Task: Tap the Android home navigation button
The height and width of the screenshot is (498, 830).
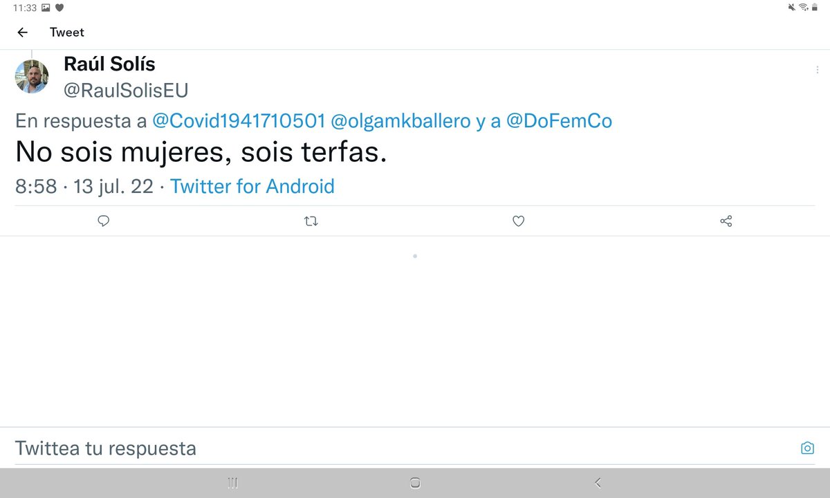Action: (x=415, y=483)
